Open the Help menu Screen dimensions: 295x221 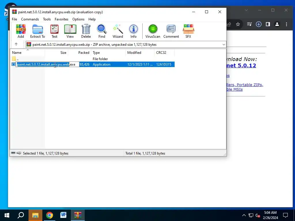(x=92, y=19)
